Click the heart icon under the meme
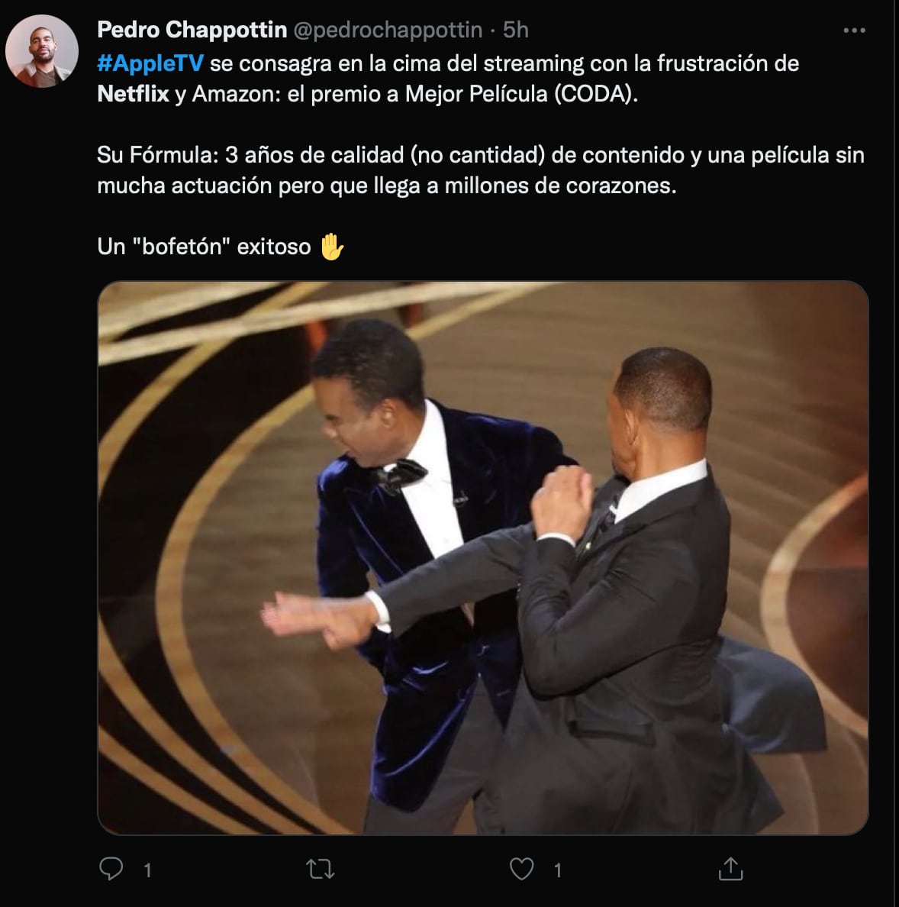This screenshot has height=907, width=899. click(522, 867)
